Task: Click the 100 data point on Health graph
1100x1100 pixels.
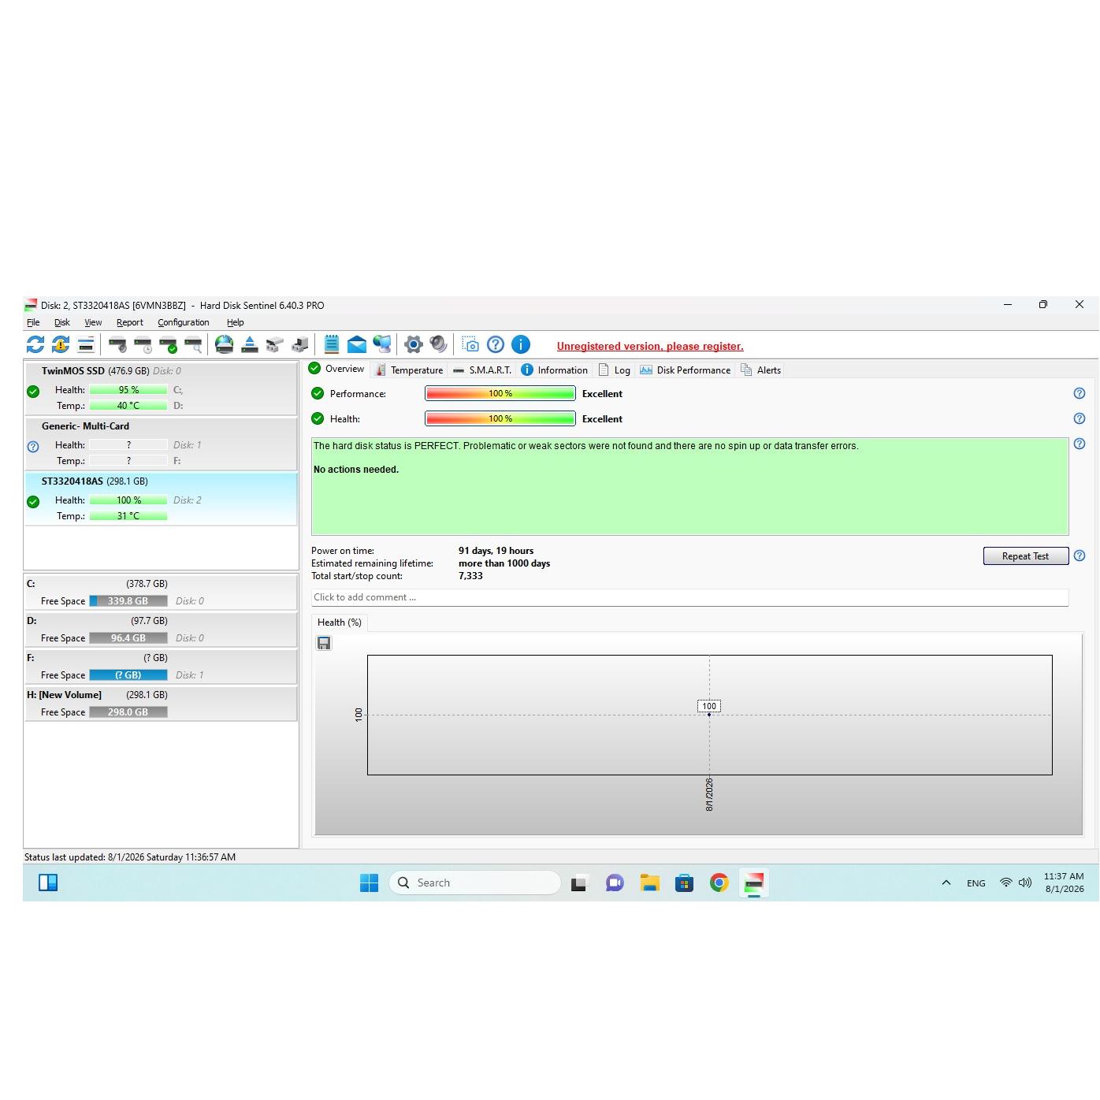Action: [x=709, y=714]
